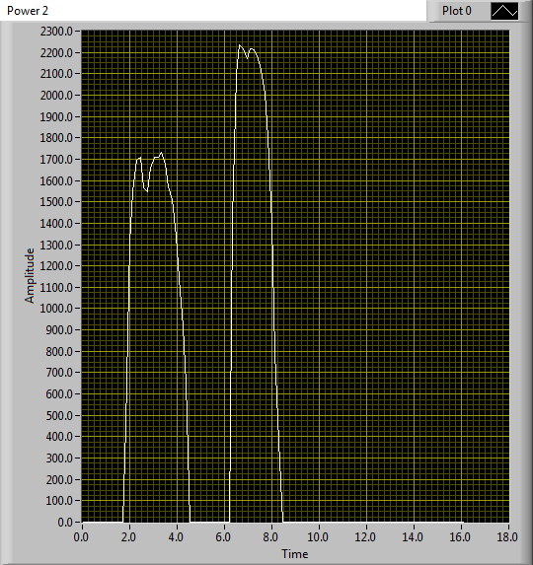Click the 1000.0 amplitude scale marker
This screenshot has width=533, height=565.
(x=56, y=309)
